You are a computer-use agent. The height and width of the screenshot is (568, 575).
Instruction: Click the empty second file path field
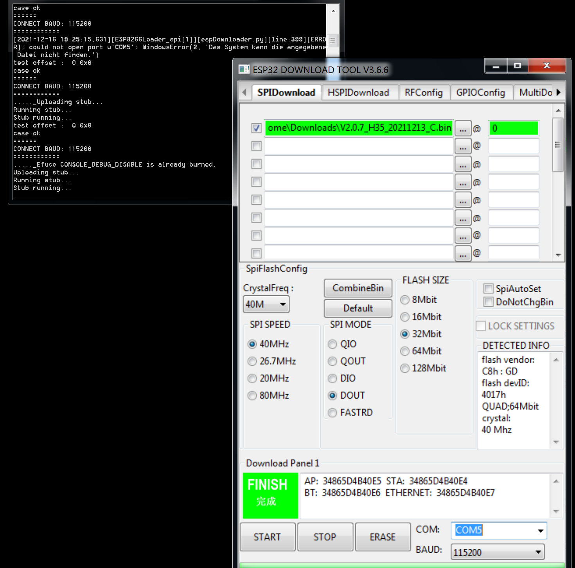coord(359,146)
